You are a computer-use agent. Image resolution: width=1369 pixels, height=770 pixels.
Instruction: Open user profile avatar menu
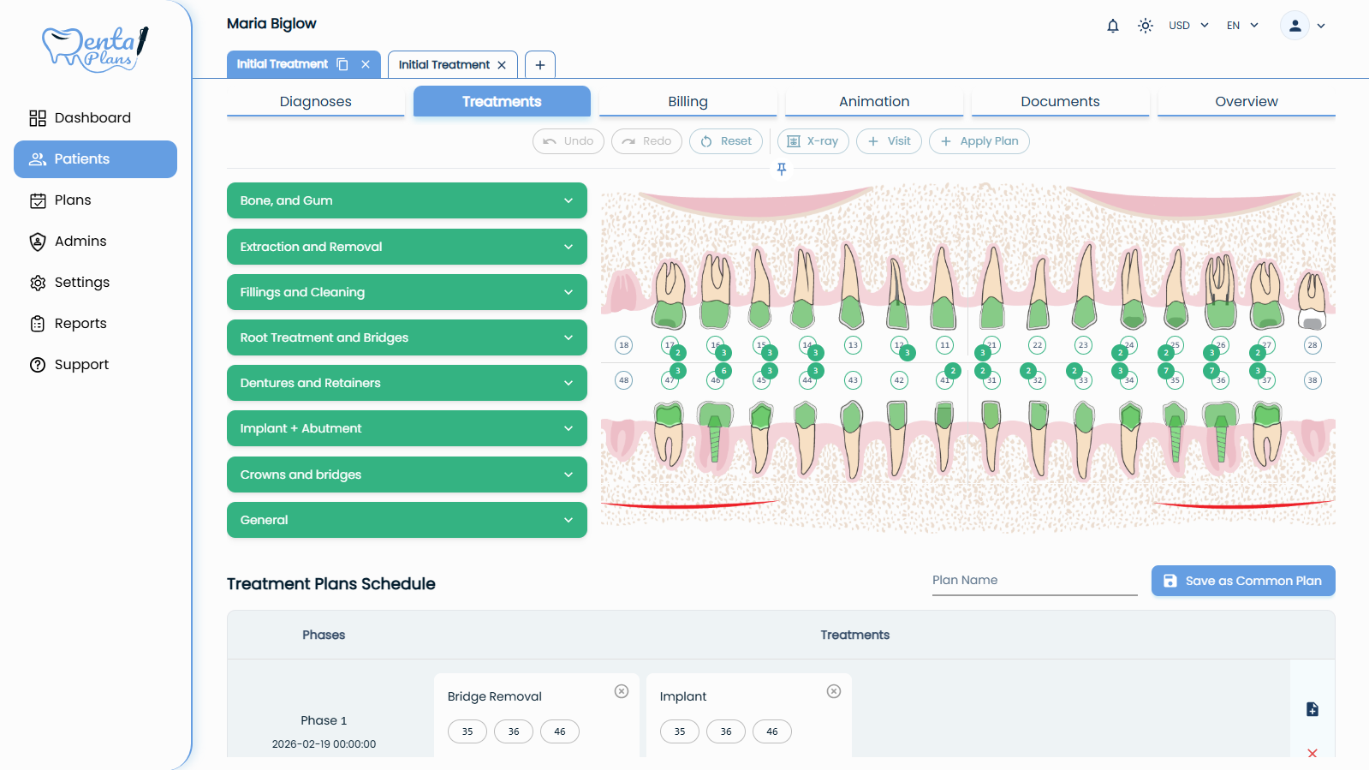tap(1295, 26)
